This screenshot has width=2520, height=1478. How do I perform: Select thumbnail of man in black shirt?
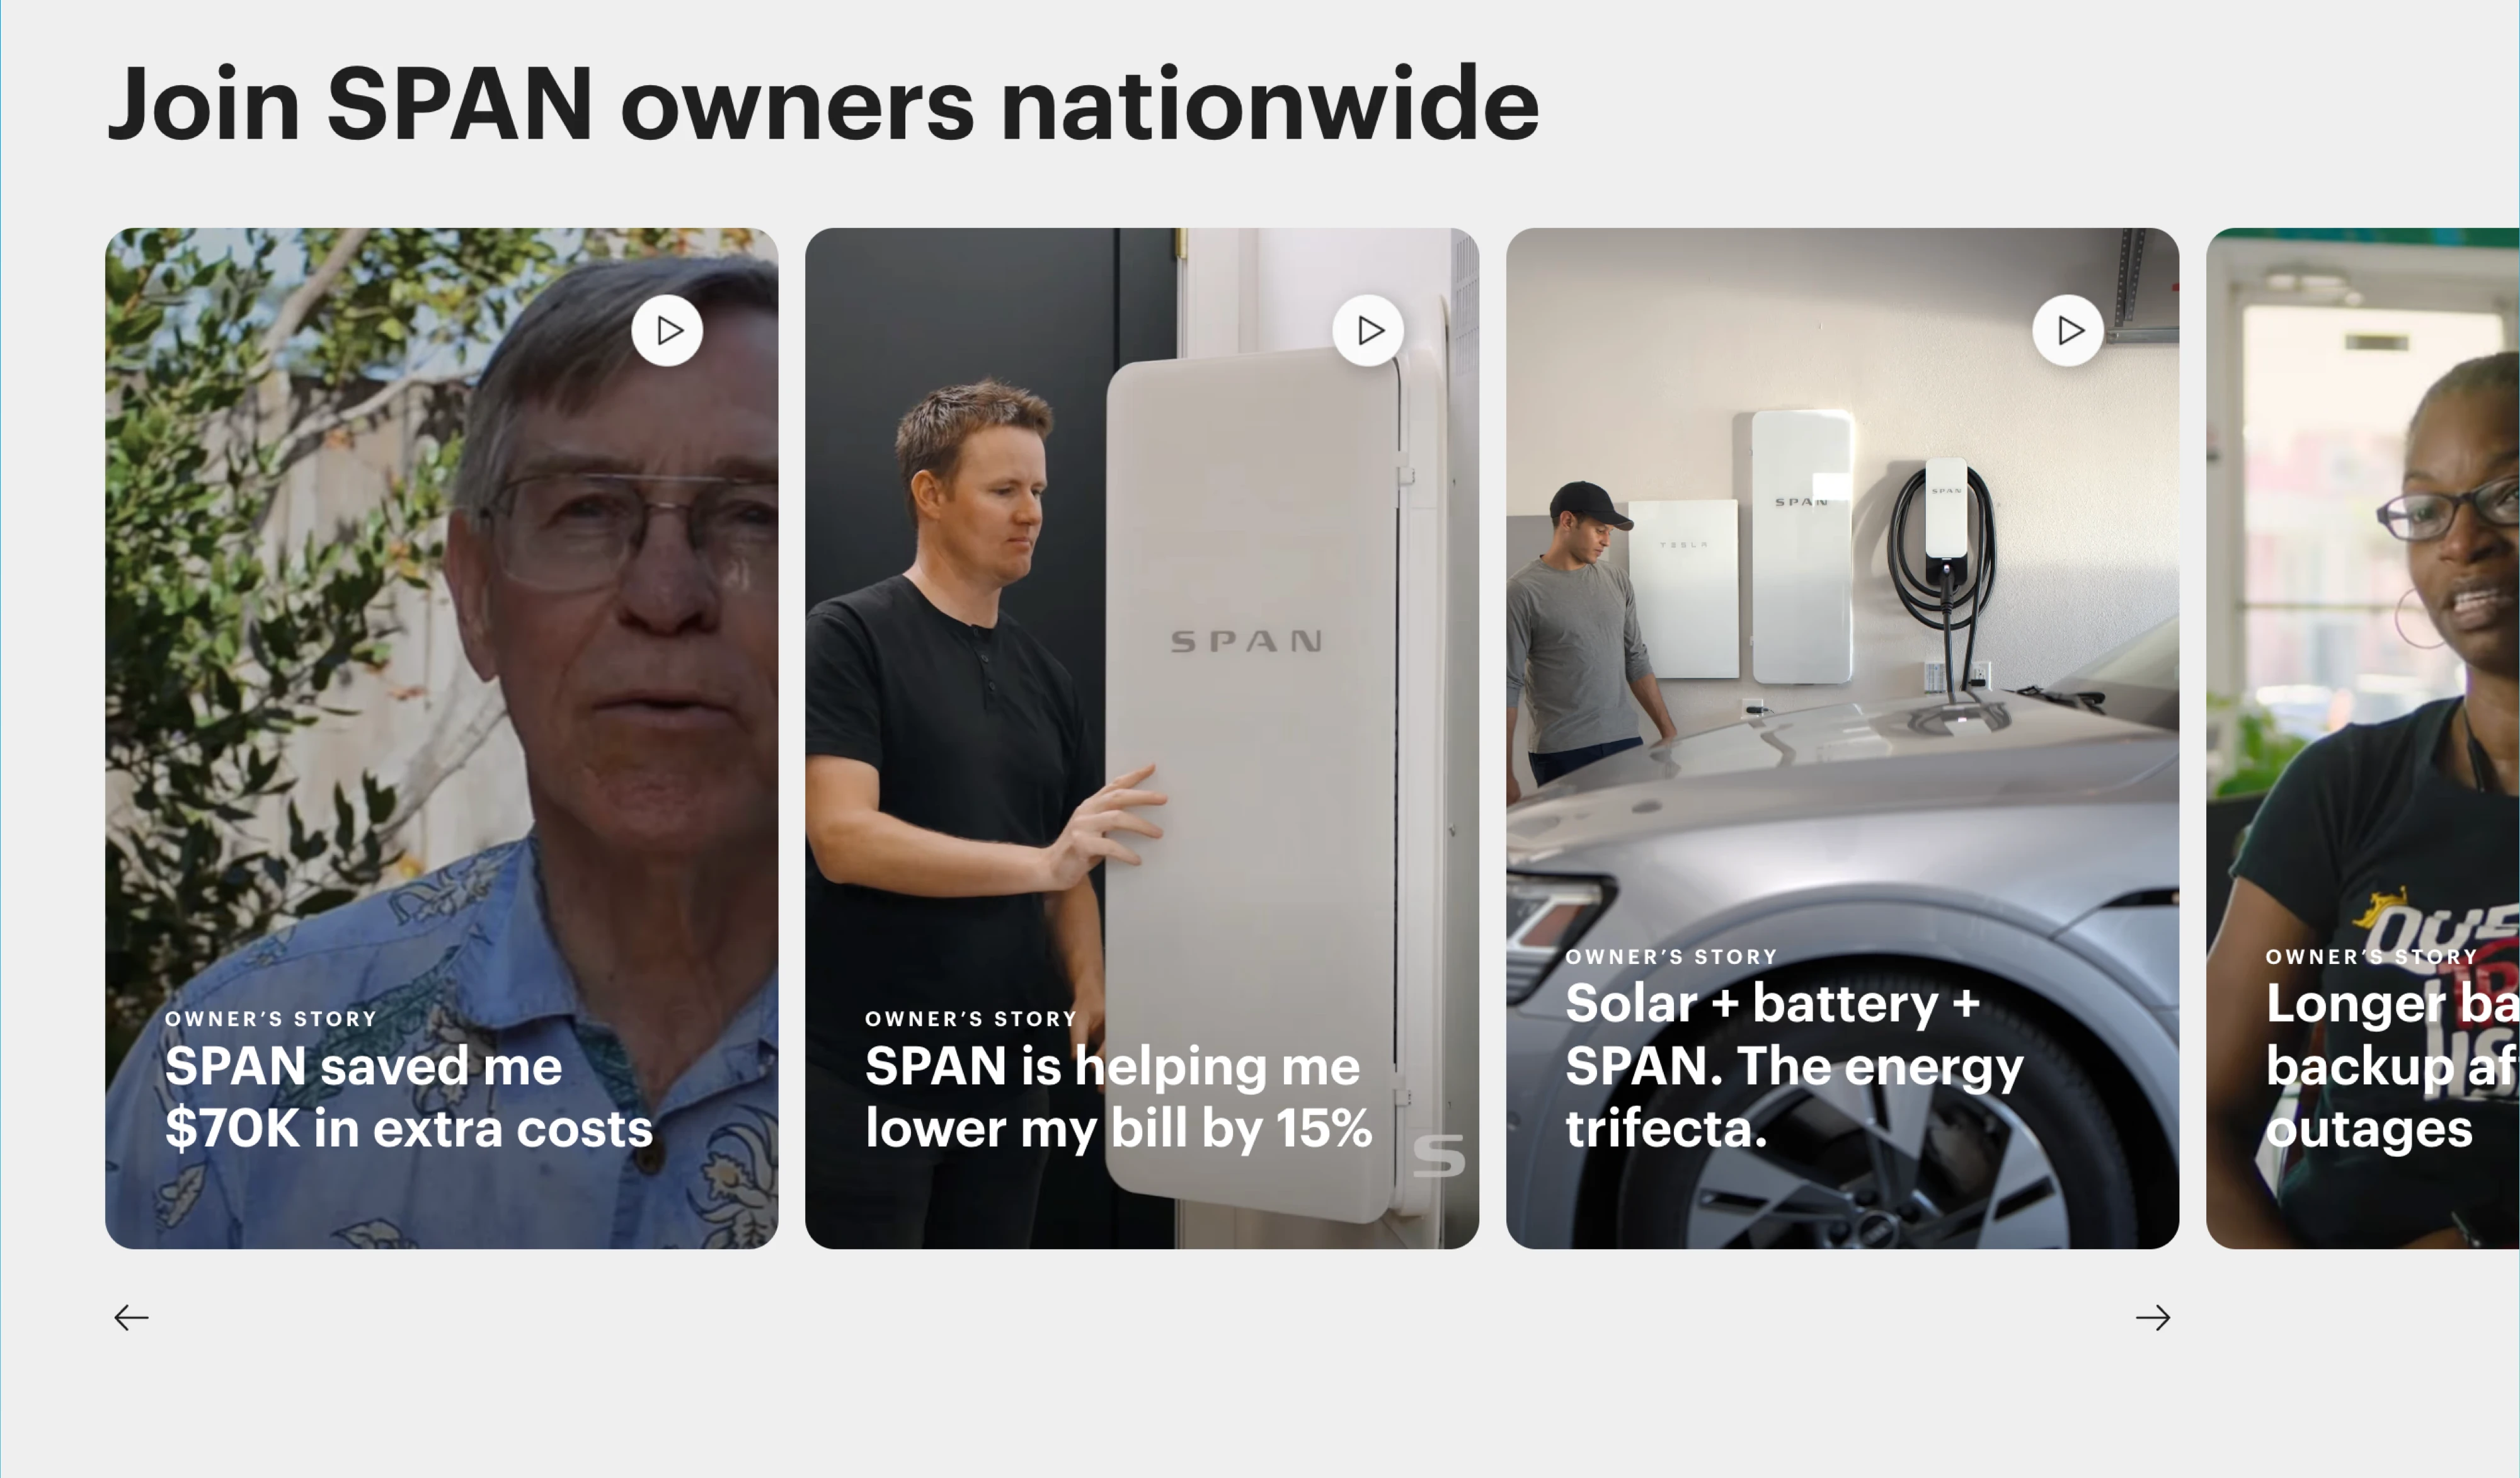pyautogui.click(x=1142, y=738)
